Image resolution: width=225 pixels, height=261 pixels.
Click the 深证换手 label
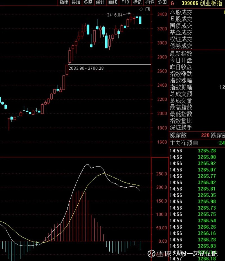pyautogui.click(x=181, y=128)
